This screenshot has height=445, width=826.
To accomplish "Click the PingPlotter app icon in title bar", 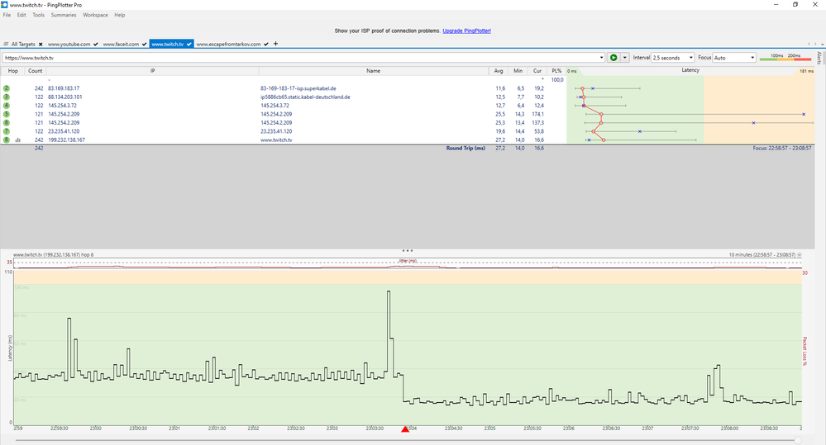I will coord(4,4).
